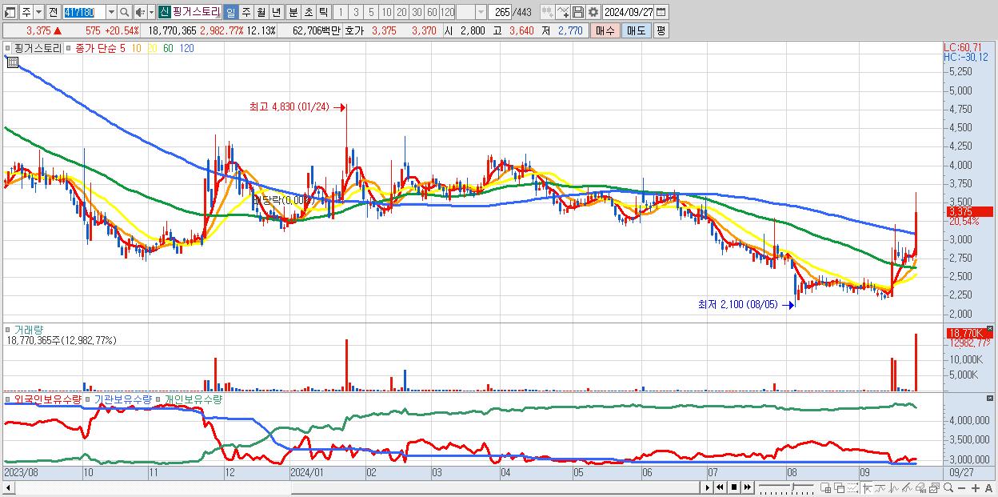Click the 평 button

[661, 30]
